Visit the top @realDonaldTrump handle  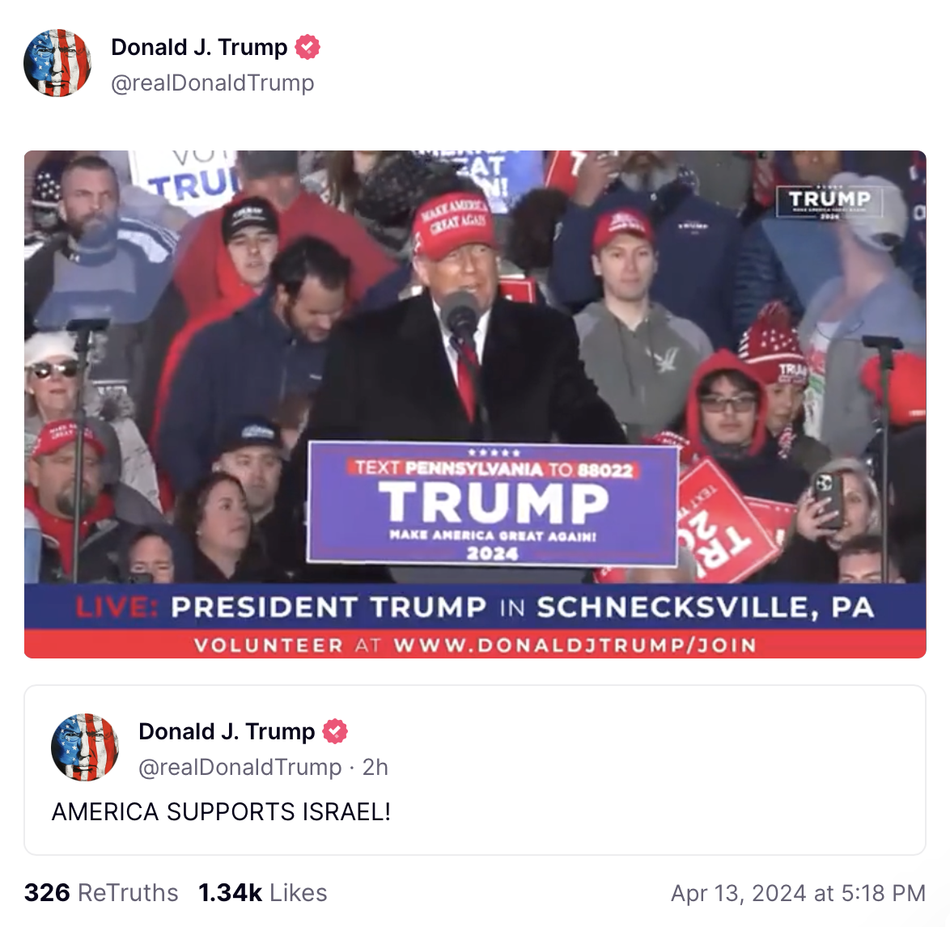pyautogui.click(x=212, y=83)
